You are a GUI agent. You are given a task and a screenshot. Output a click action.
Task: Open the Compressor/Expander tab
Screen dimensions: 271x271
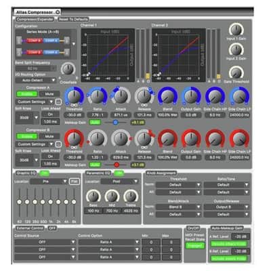point(35,20)
